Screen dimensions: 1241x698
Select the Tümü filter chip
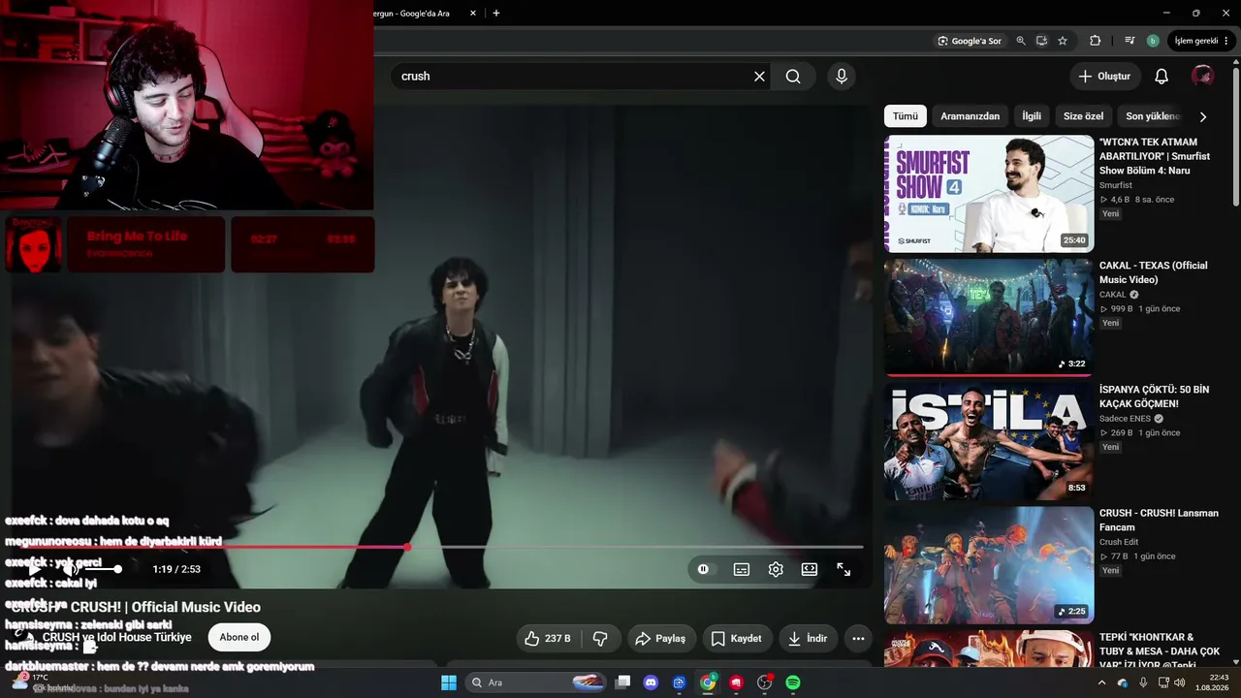906,116
